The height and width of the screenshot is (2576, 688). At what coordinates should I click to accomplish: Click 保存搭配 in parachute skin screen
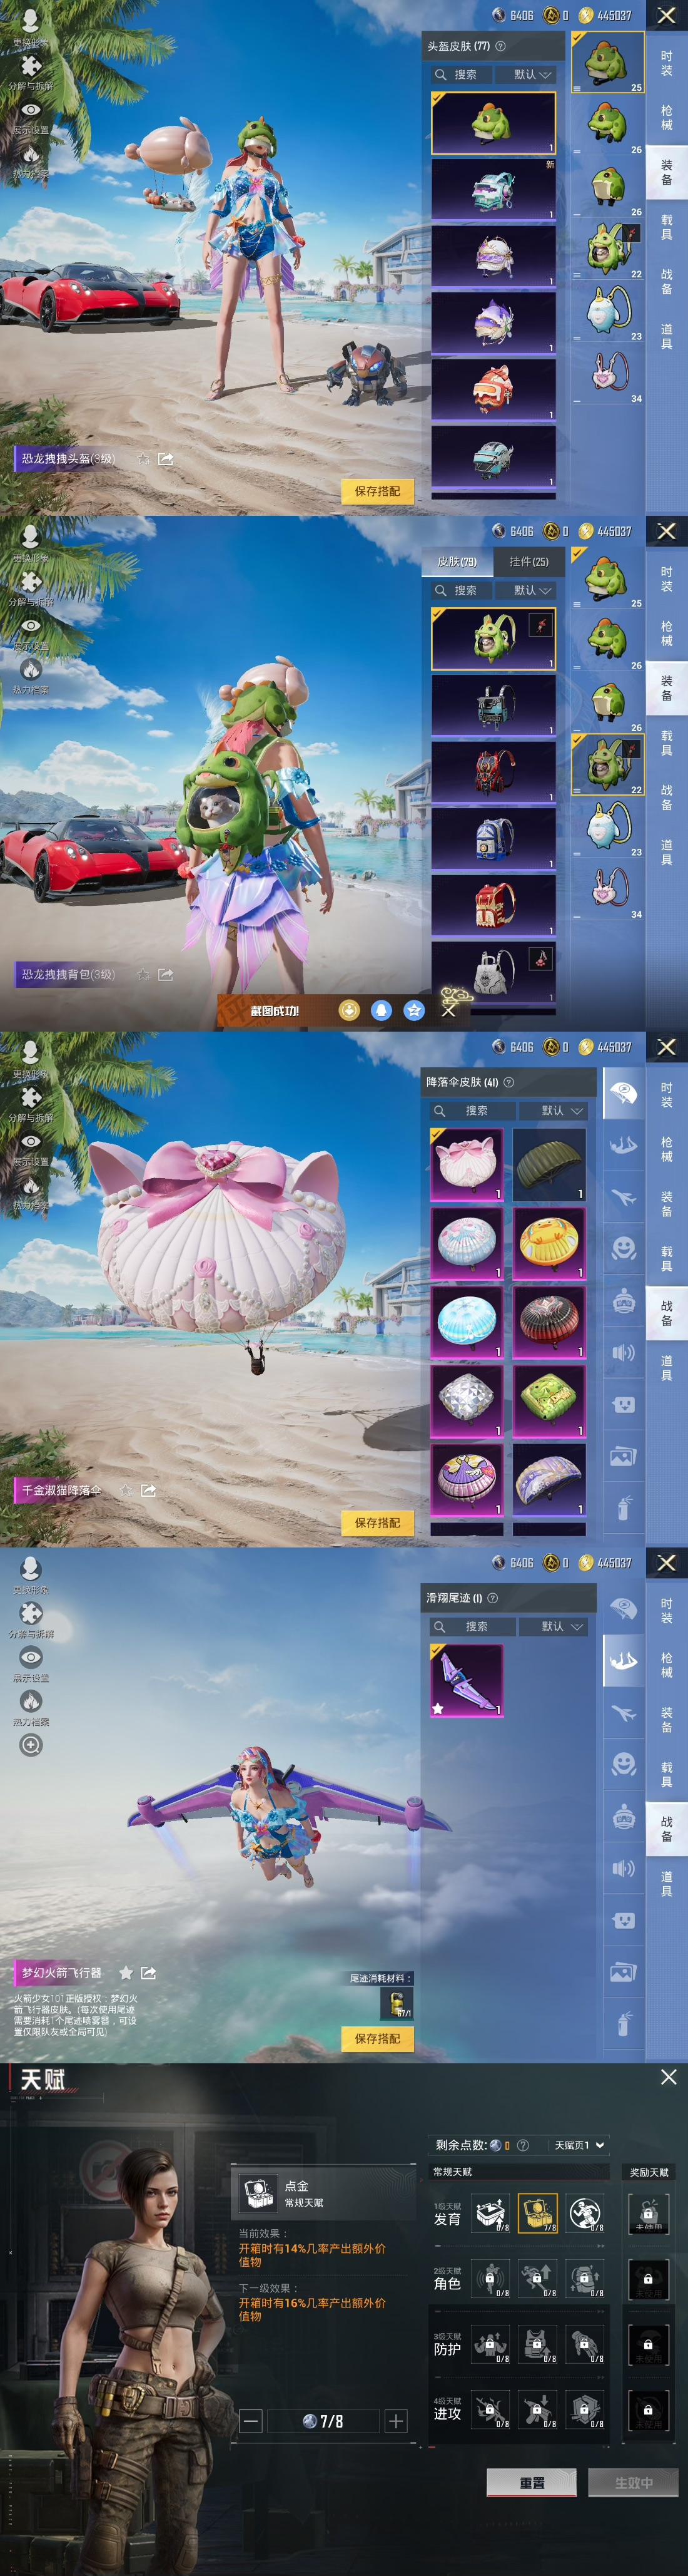pos(377,1522)
